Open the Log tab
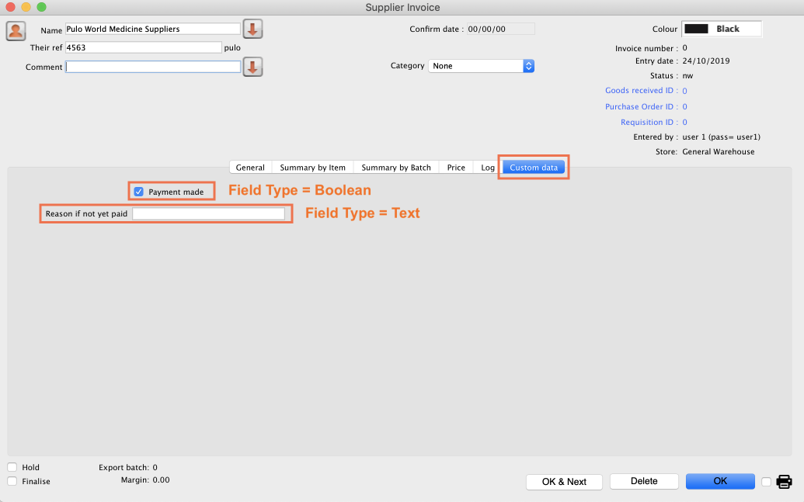This screenshot has width=804, height=502. point(487,168)
